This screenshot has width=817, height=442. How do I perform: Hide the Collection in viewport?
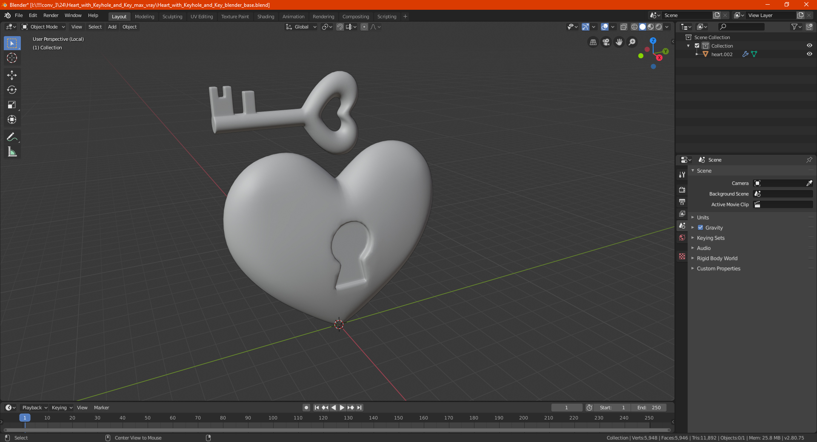809,45
